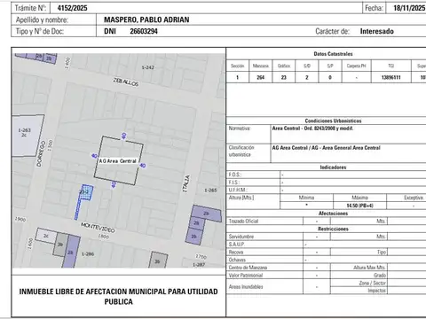Select the ZEBALLOS street label on the map
Image resolution: width=426 pixels, height=319 pixels.
pyautogui.click(x=126, y=82)
